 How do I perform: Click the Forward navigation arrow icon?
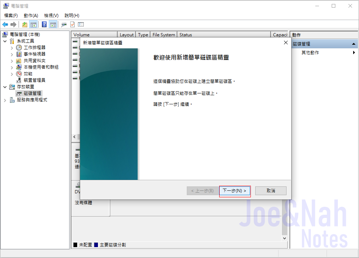click(x=13, y=24)
